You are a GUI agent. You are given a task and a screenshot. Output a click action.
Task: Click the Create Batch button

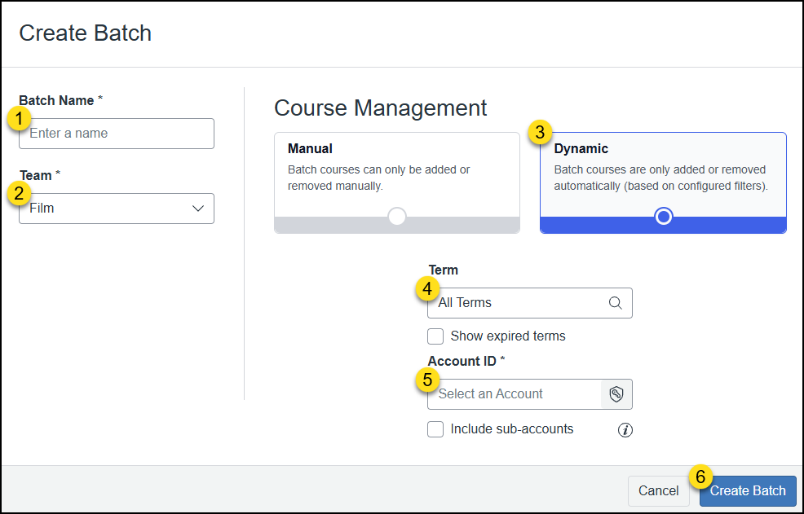click(x=748, y=491)
